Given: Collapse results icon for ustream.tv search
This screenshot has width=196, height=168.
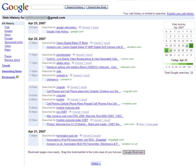Looking at the screenshot, I should coord(71,75).
